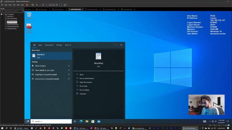Open the View menu in VMware
Image resolution: width=232 pixels, height=130 pixels.
pos(10,5)
